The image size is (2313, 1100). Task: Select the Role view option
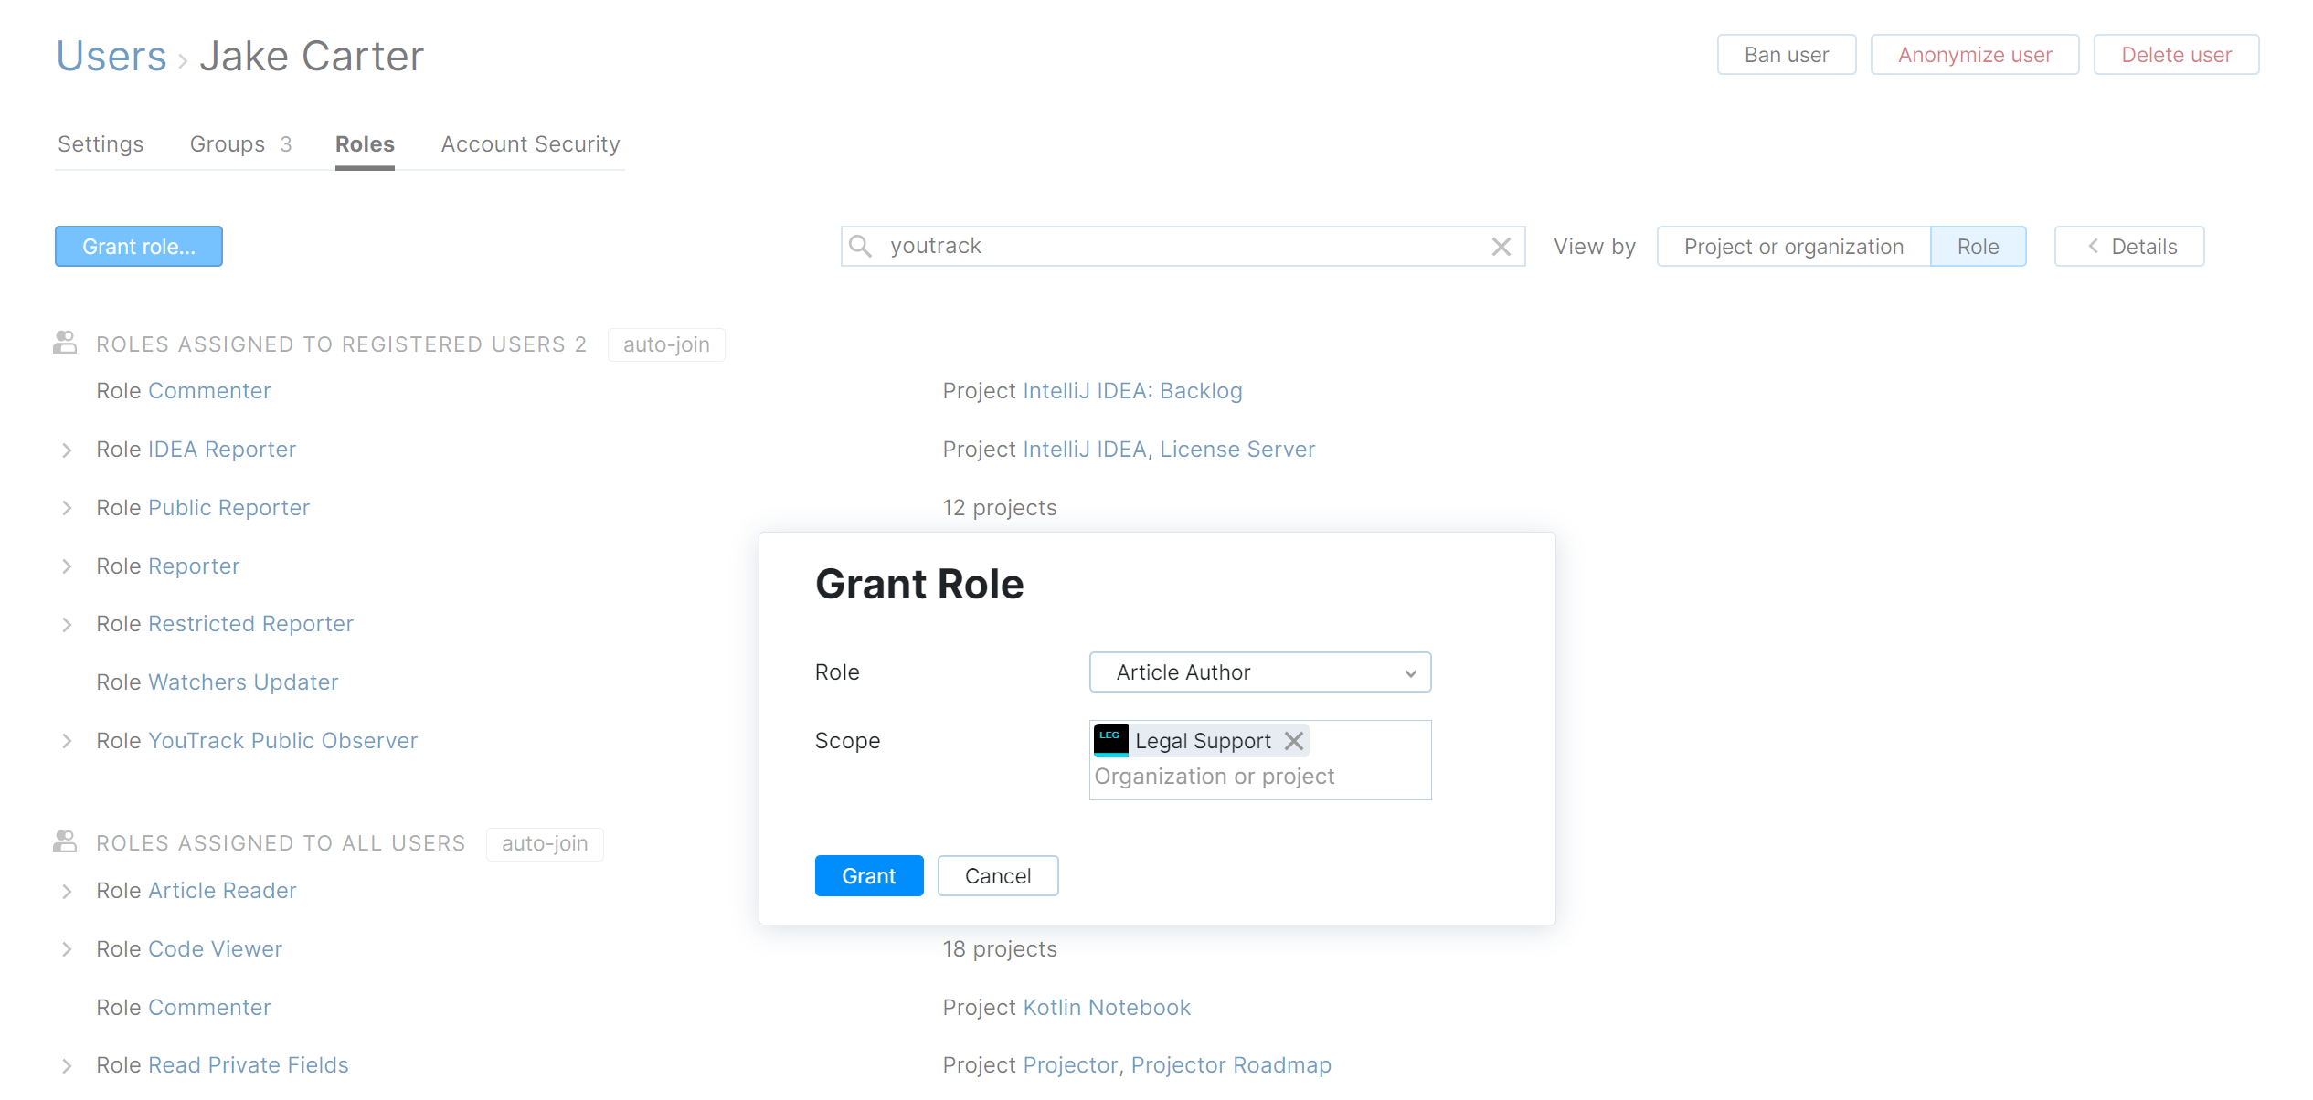tap(1978, 247)
